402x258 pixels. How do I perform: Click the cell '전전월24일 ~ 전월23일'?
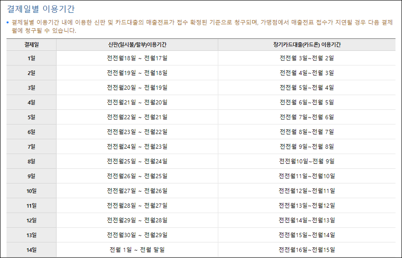(x=137, y=147)
